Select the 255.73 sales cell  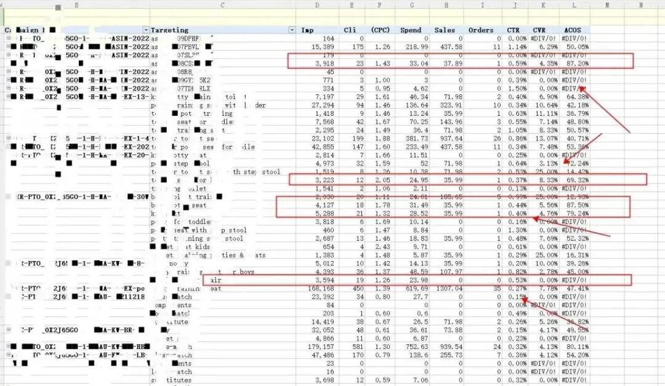(451, 355)
